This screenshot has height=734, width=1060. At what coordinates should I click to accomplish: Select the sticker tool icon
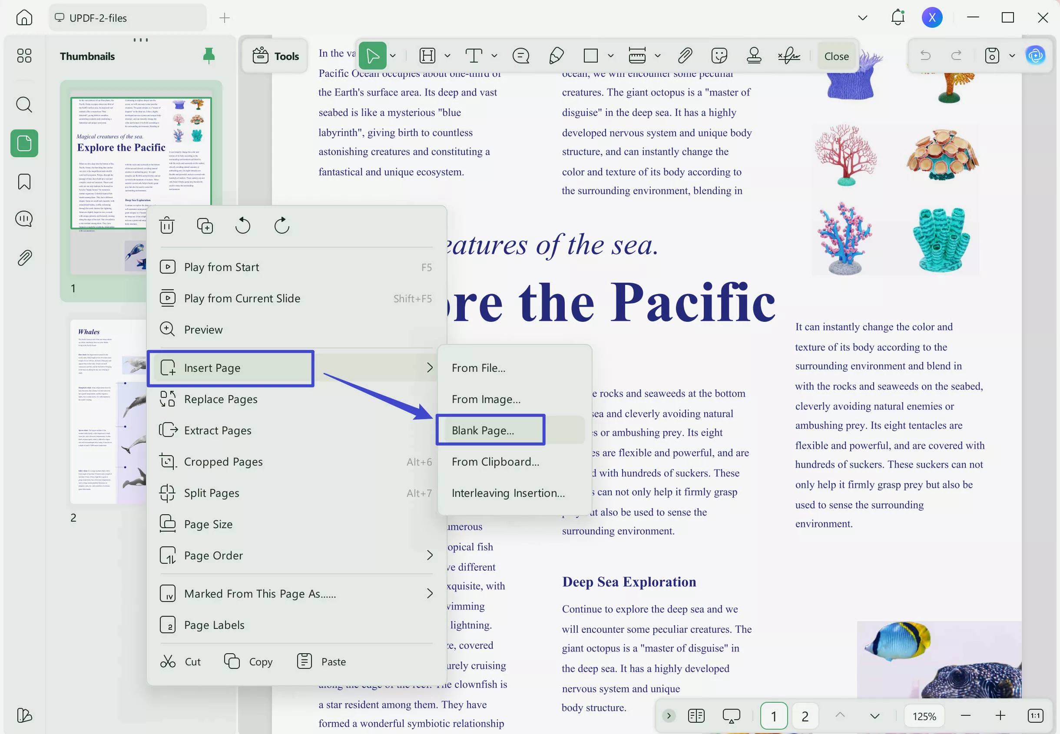[719, 56]
